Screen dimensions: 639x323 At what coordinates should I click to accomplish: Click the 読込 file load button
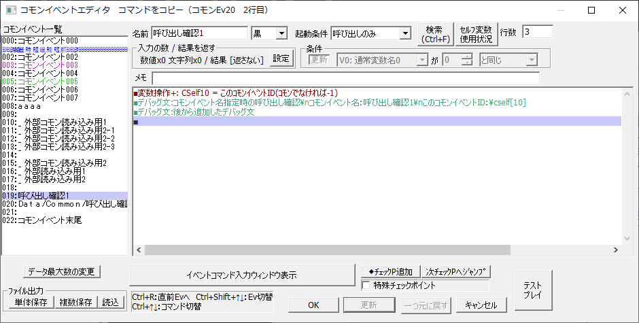pyautogui.click(x=111, y=302)
